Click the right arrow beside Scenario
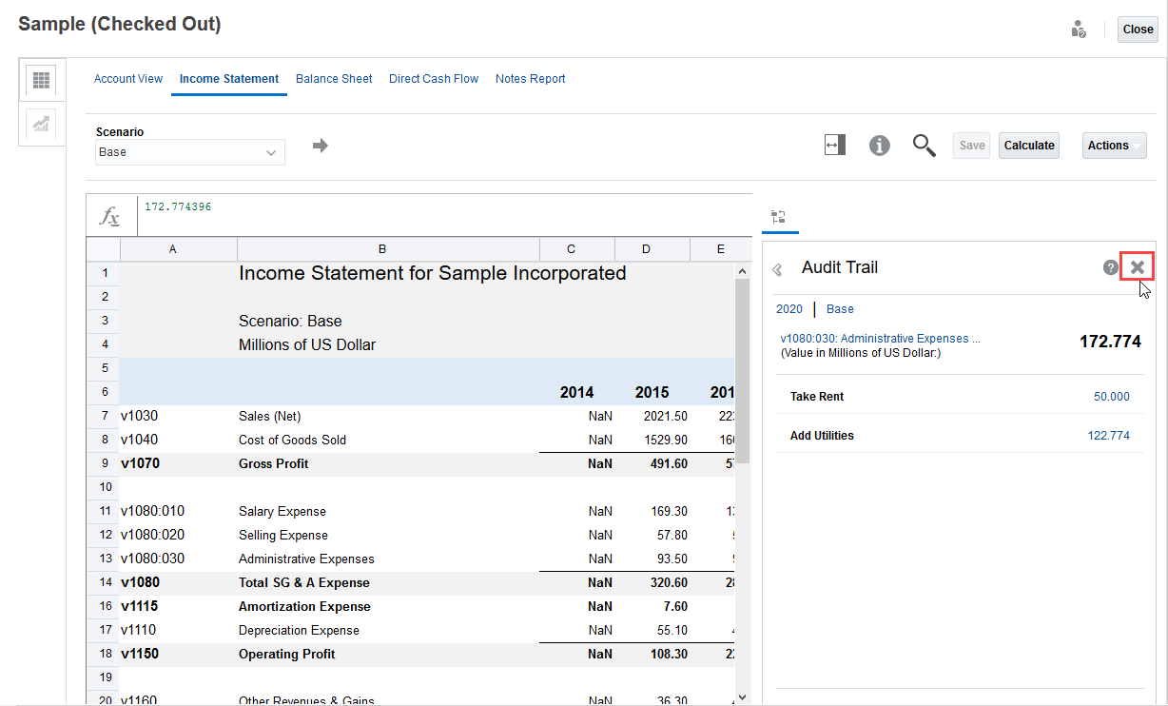The image size is (1168, 706). click(321, 146)
